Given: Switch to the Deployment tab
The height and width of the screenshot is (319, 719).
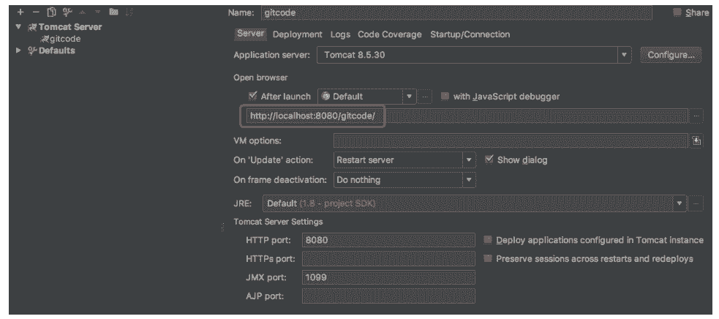Looking at the screenshot, I should [297, 34].
